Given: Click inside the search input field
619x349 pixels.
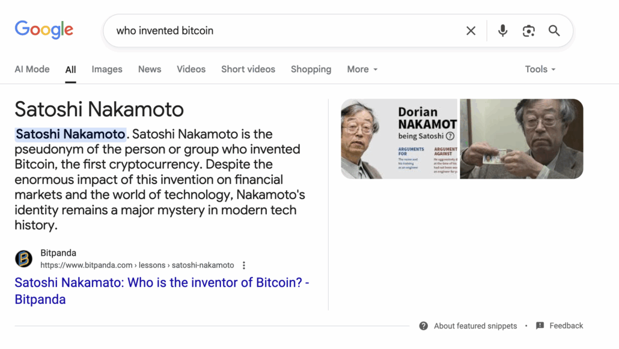Looking at the screenshot, I should (x=282, y=31).
